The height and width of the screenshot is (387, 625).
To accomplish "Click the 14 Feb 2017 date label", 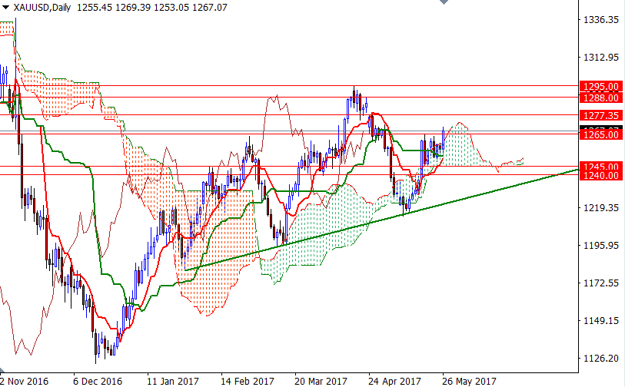I will [x=247, y=381].
